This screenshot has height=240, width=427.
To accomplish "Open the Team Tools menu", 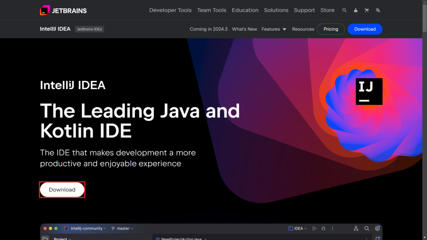I will click(x=211, y=10).
